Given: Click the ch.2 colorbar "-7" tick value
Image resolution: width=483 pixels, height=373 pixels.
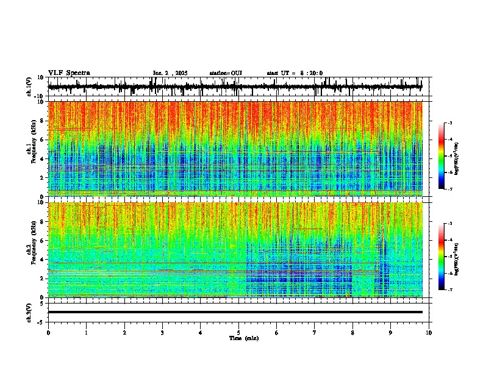Looking at the screenshot, I should [449, 290].
